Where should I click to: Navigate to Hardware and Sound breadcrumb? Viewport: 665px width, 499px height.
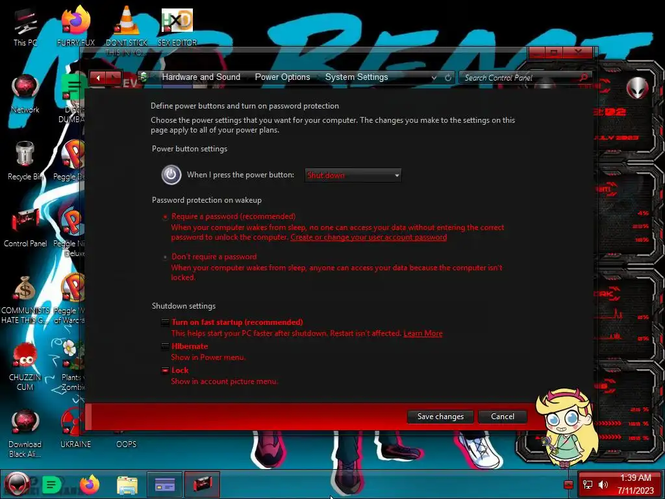pyautogui.click(x=201, y=77)
